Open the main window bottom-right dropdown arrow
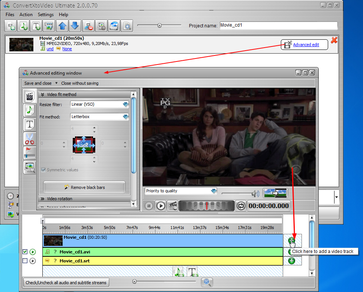Image resolution: width=363 pixels, height=292 pixels. 336,197
